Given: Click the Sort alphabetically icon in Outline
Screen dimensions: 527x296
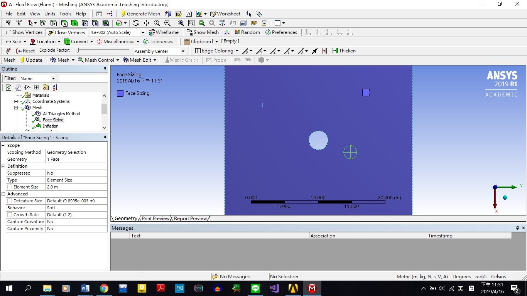Looking at the screenshot, I should click(55, 87).
